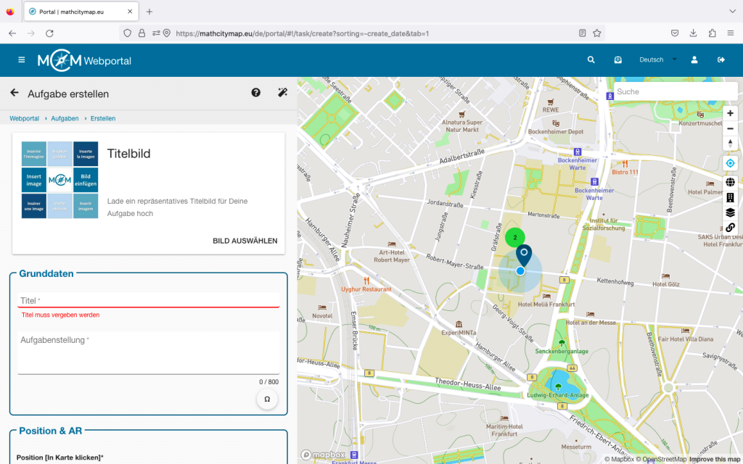Open the help question mark icon
Screen dimensions: 743x464
(x=256, y=93)
